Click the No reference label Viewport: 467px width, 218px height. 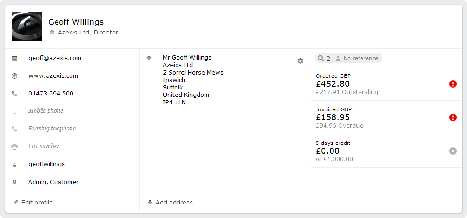[357, 58]
